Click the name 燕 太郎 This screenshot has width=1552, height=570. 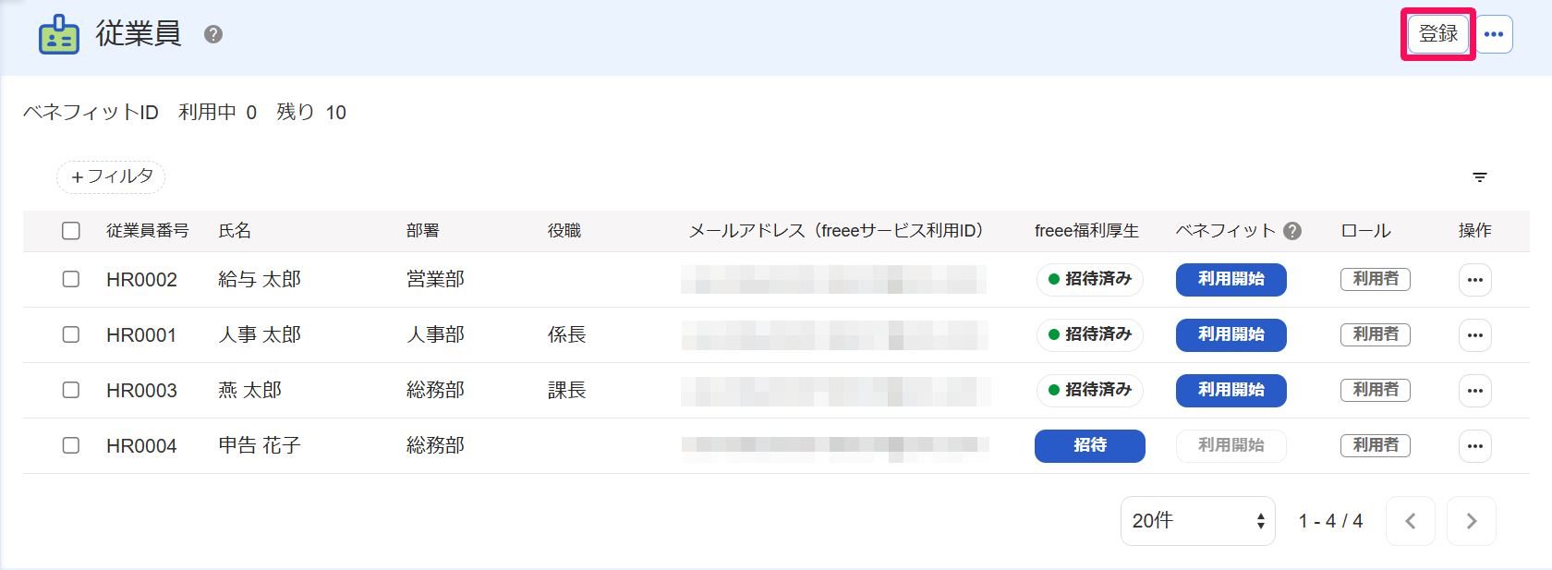pyautogui.click(x=250, y=390)
